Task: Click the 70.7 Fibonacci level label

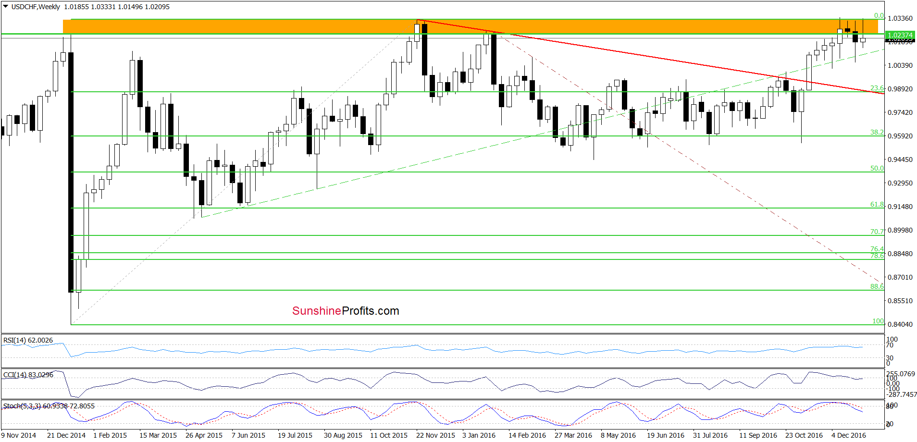Action: (877, 232)
